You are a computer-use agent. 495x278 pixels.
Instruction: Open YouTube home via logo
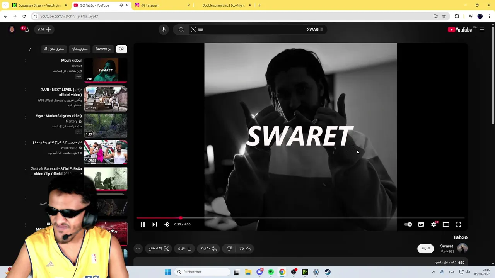460,30
